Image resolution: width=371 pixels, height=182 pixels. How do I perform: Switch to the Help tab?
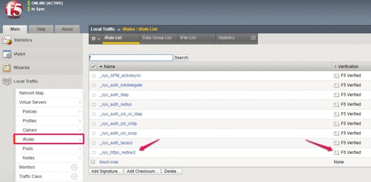41,29
